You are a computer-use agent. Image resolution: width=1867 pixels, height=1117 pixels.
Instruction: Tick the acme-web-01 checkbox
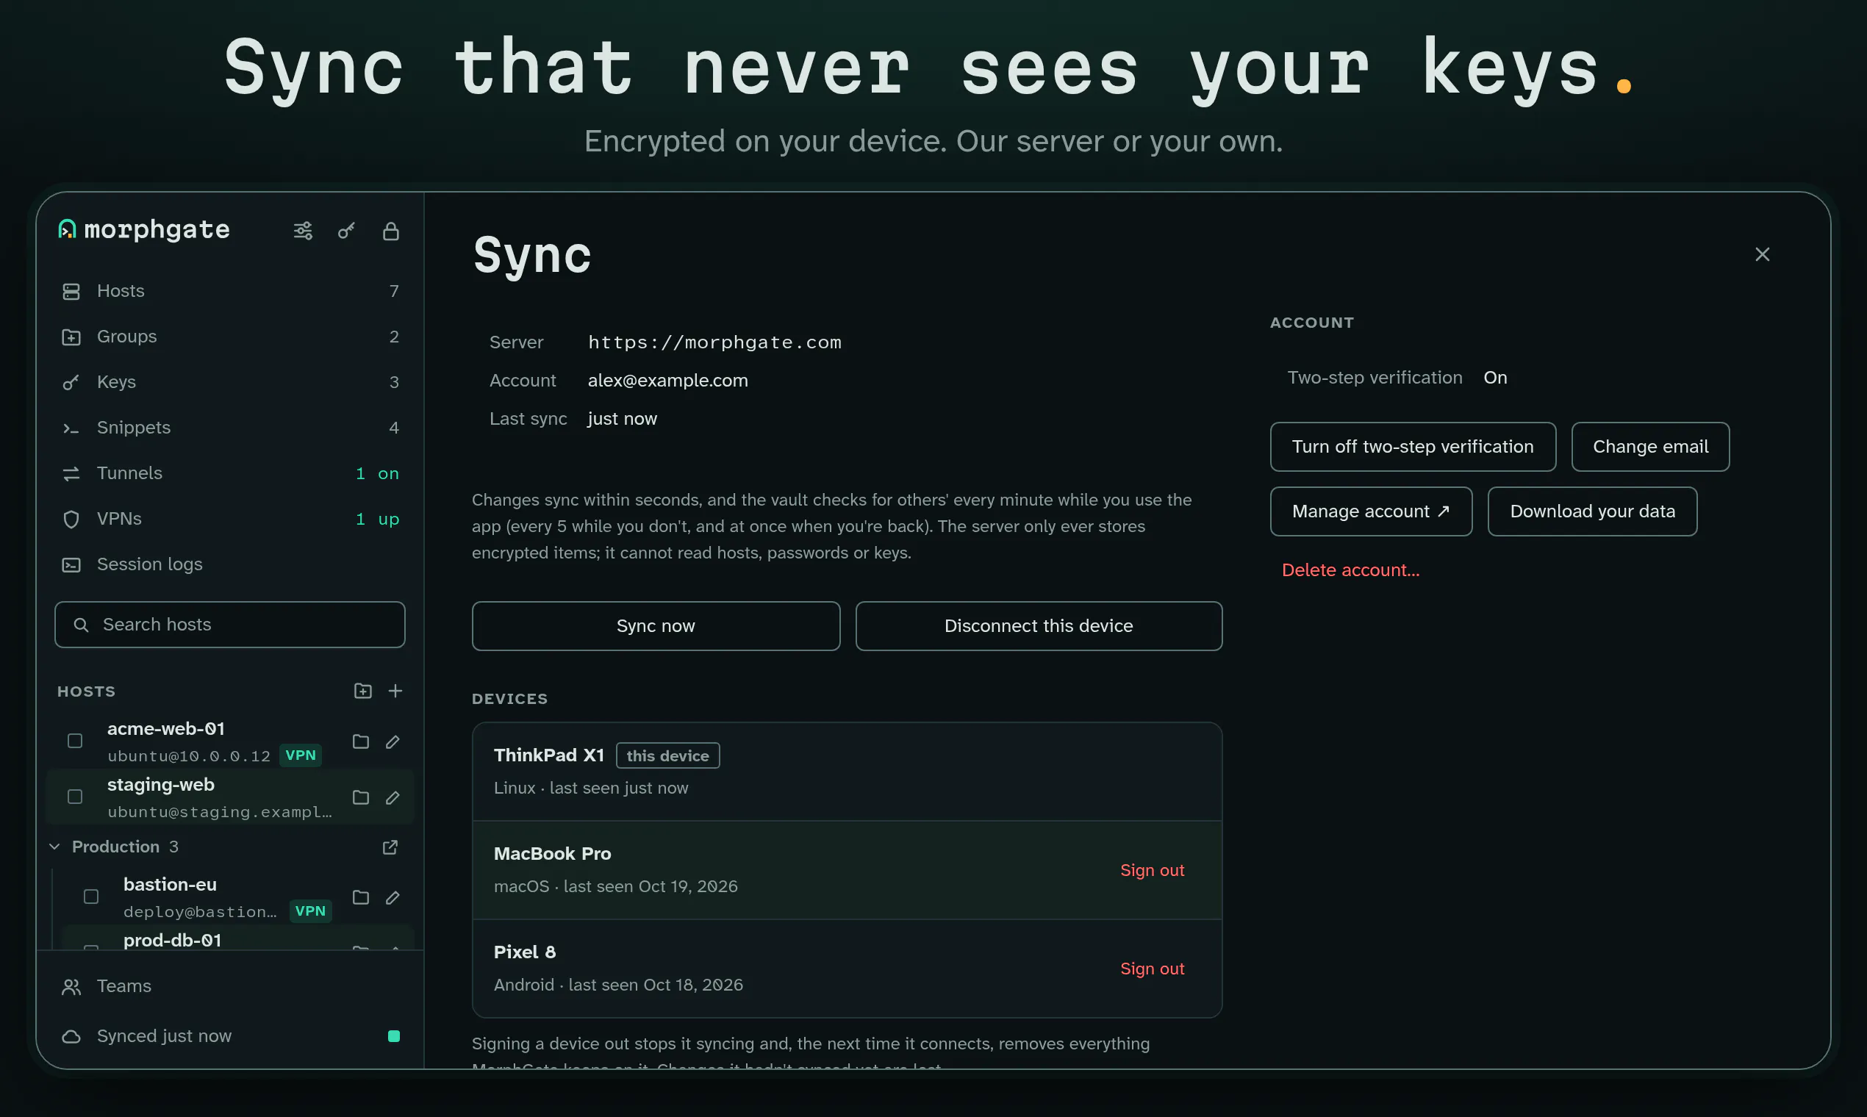coord(74,741)
